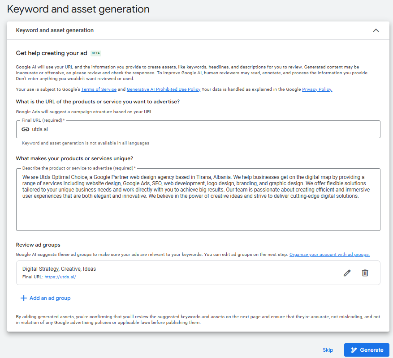Collapse the Keyword and asset generation panel
This screenshot has width=393, height=358.
point(376,30)
